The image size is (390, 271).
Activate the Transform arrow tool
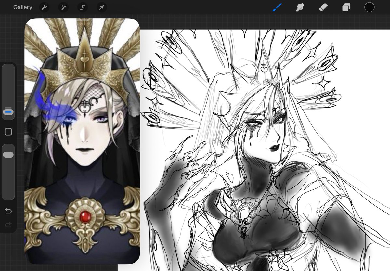pyautogui.click(x=102, y=7)
